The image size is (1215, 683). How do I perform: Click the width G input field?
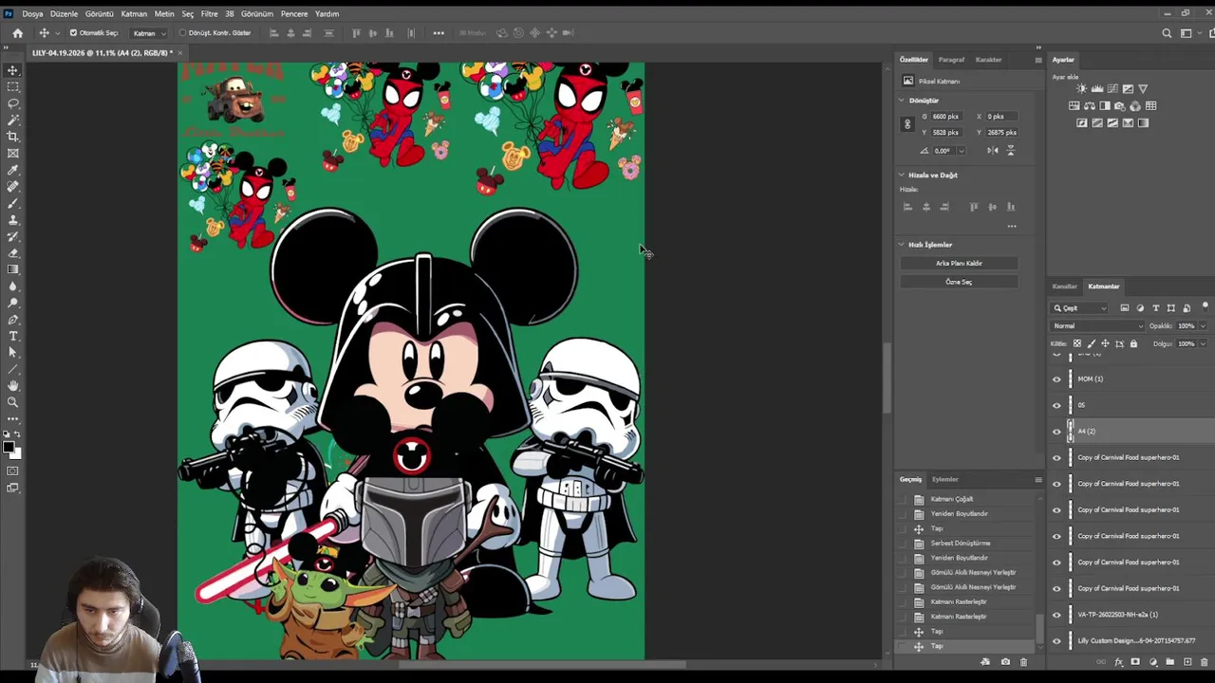click(x=944, y=117)
